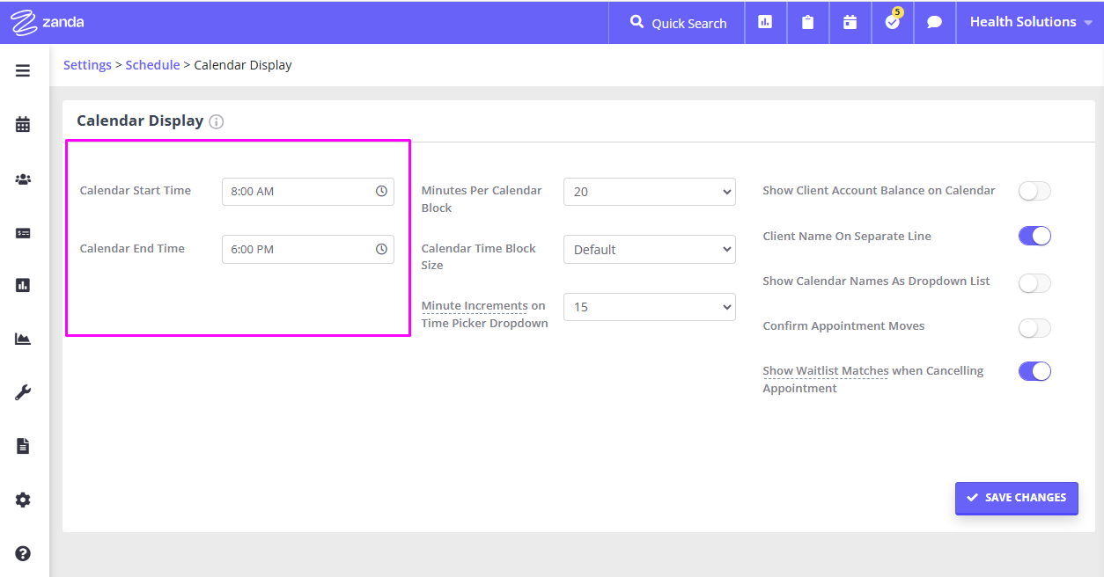View Reports via the bar chart sidebar icon

point(22,285)
